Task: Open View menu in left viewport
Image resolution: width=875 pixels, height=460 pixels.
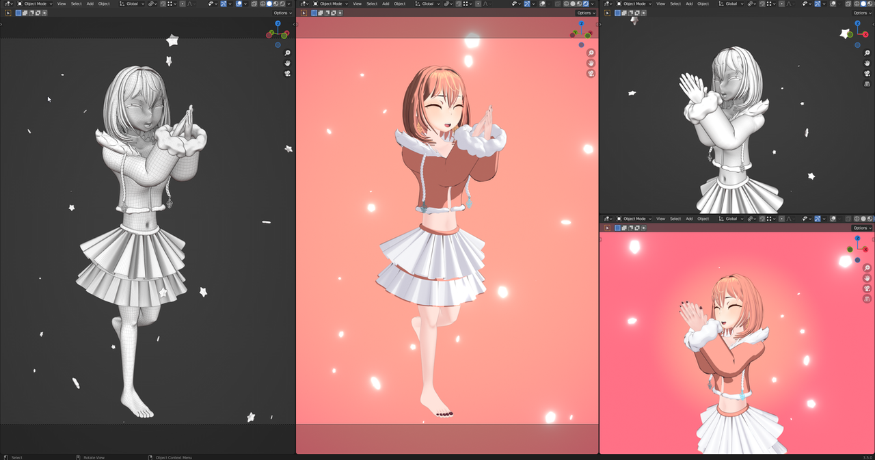Action: (62, 3)
